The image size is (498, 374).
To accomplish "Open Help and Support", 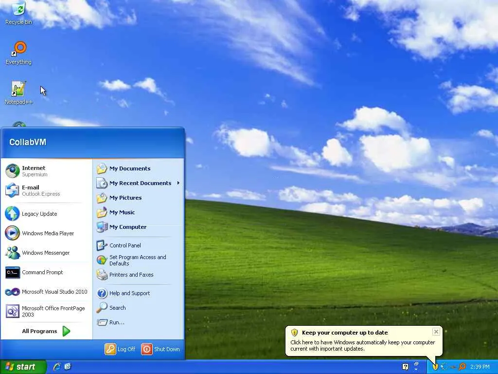I will pos(138,293).
